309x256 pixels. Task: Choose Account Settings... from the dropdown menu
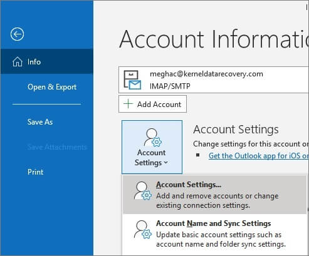214,195
